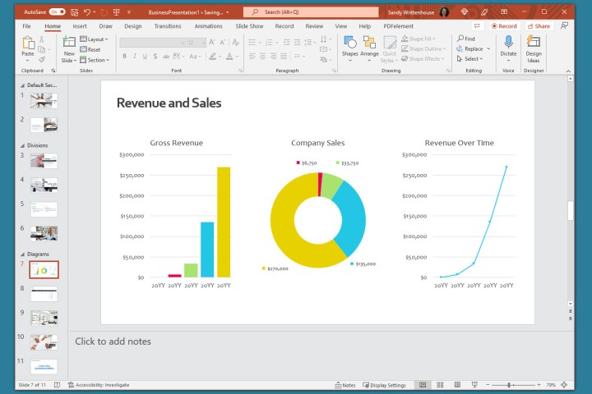Expand the Layout dropdown
Viewport: 592px width, 394px height.
(x=95, y=39)
